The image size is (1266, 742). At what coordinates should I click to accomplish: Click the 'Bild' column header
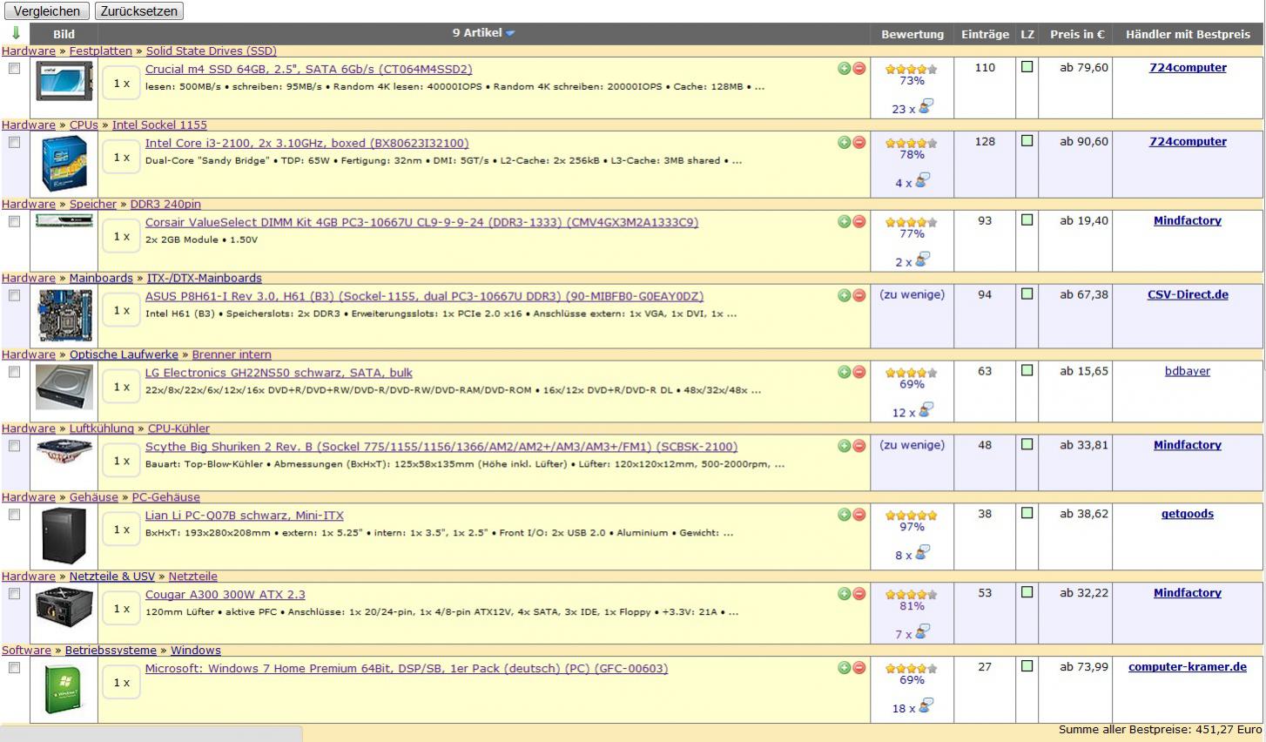click(64, 34)
